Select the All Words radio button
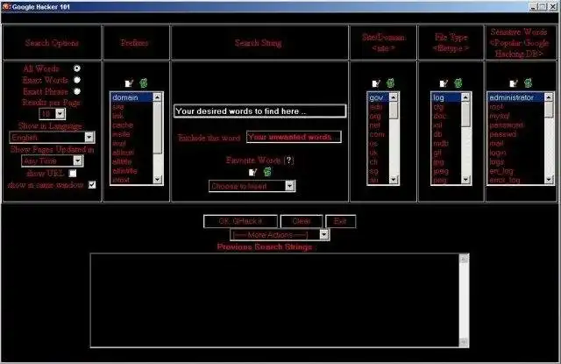 tap(77, 68)
